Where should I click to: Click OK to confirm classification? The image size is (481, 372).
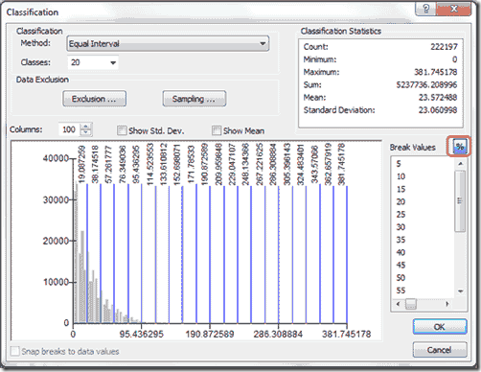[x=440, y=327]
